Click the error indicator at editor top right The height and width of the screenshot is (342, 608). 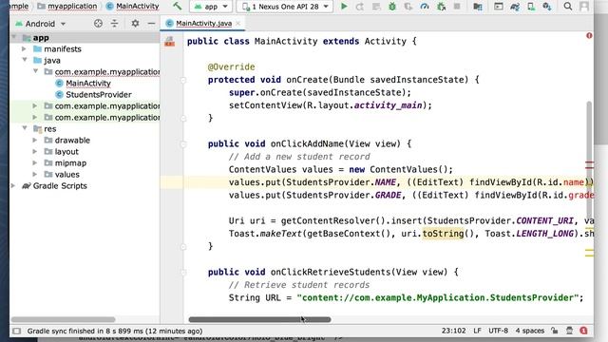589,36
